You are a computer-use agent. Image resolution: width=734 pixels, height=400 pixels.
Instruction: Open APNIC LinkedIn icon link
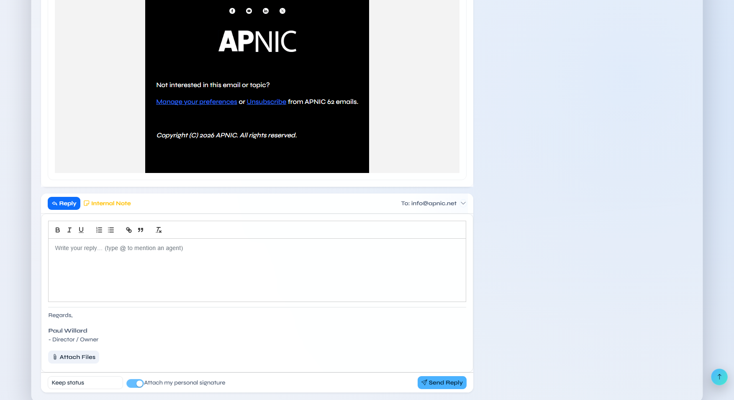coord(266,11)
